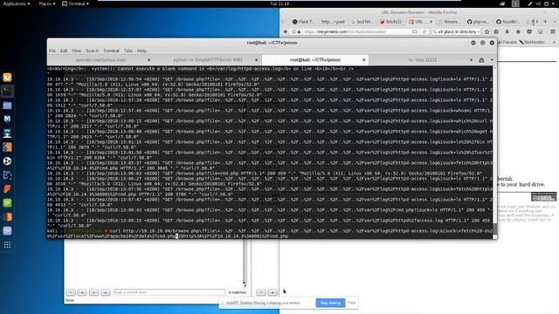The image size is (559, 314).
Task: Open the search box history dropdown arrow
Action: pyautogui.click(x=478, y=31)
